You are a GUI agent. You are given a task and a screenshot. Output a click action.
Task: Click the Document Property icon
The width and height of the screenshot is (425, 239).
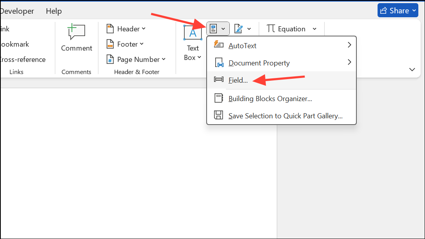pyautogui.click(x=218, y=62)
